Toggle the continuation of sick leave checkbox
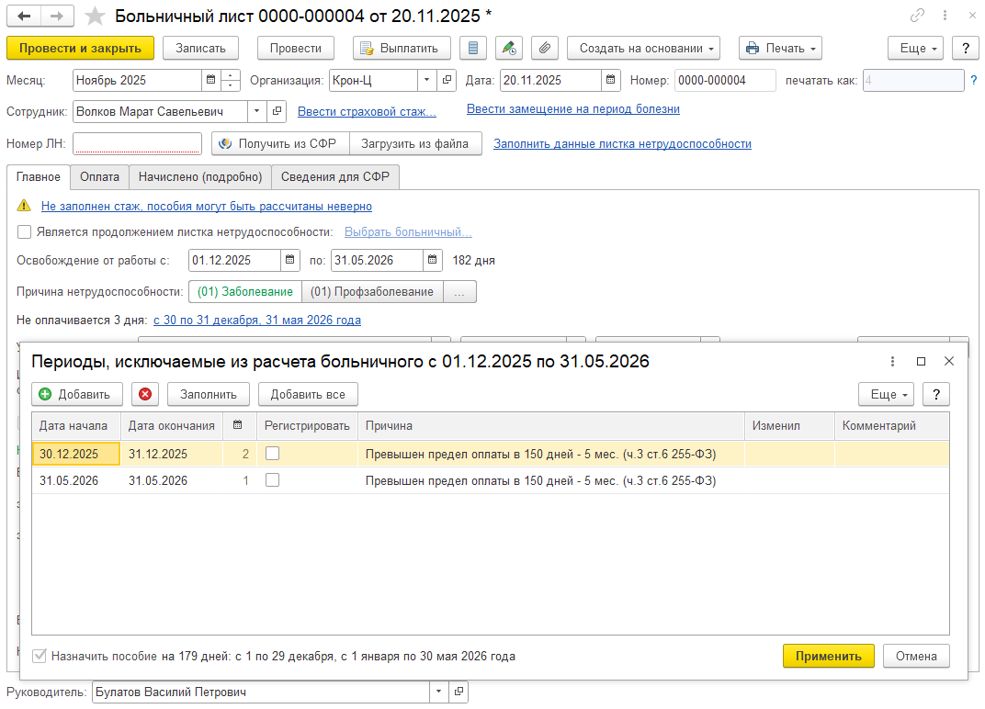Screen dimensions: 985x709 [25, 232]
